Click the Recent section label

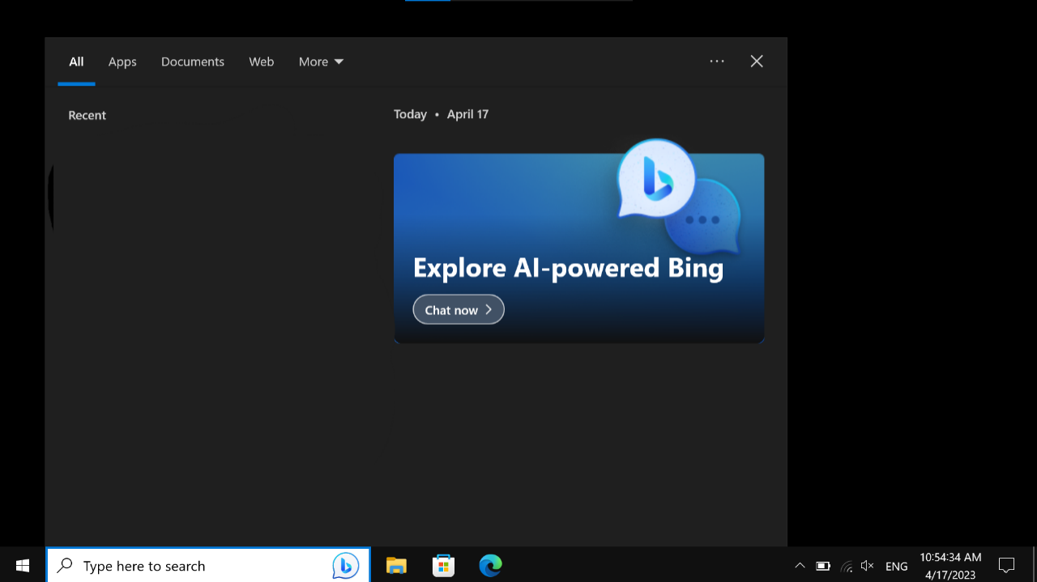[87, 115]
